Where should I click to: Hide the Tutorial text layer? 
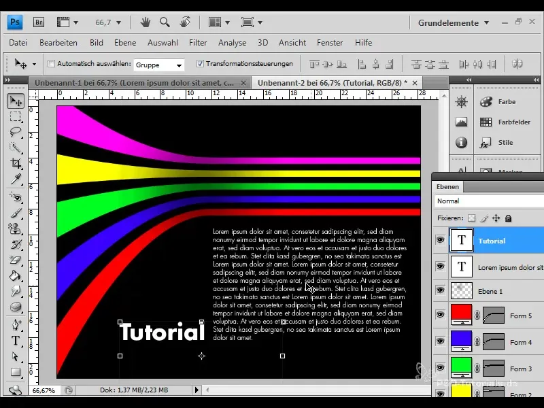tap(440, 240)
